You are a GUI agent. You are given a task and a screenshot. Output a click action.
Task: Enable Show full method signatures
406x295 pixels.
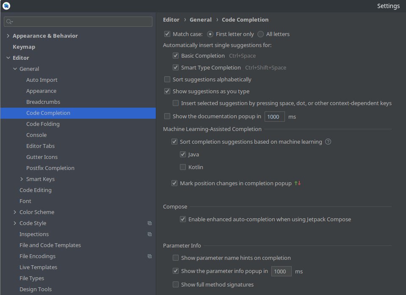click(x=176, y=284)
